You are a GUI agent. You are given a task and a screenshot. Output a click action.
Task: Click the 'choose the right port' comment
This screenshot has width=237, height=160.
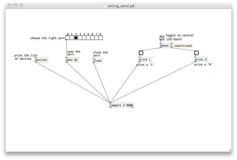coord(47,38)
